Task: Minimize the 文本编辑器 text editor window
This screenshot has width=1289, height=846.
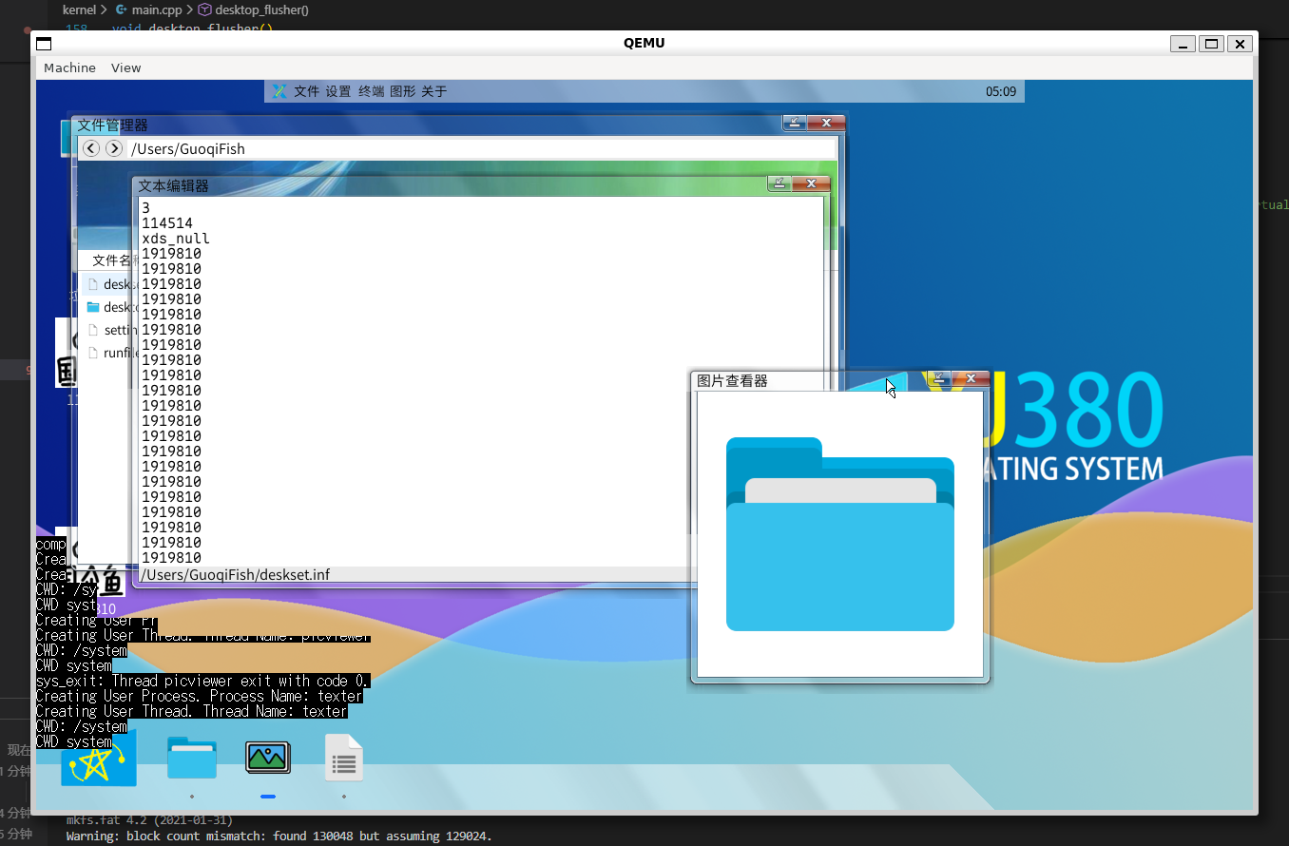Action: tap(779, 184)
